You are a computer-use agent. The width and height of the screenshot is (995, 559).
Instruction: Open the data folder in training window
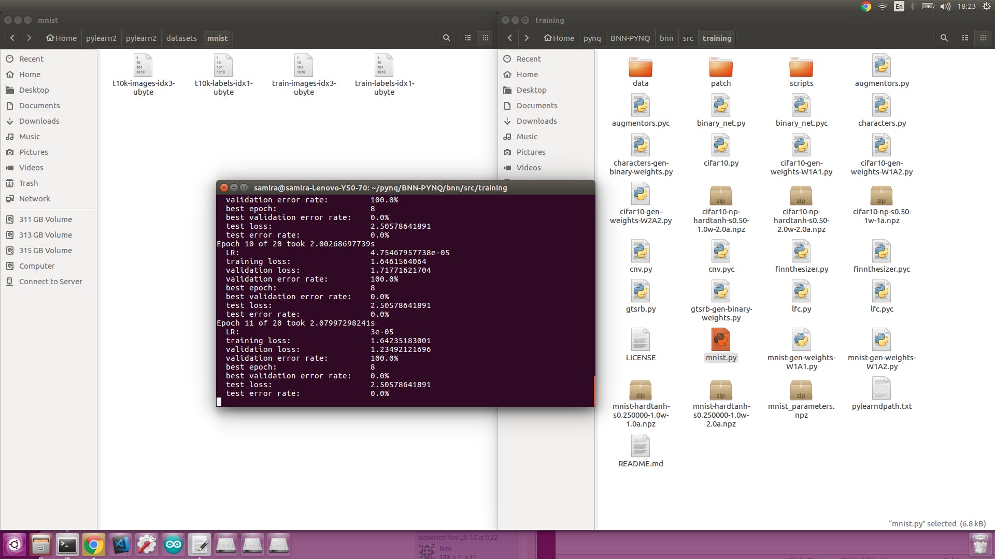pyautogui.click(x=641, y=68)
